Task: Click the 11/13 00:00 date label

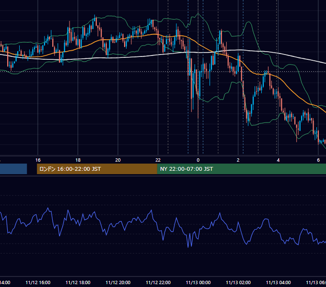Action: (x=198, y=282)
